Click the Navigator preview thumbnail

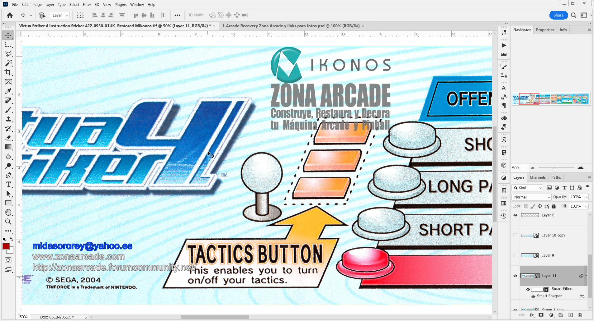pyautogui.click(x=550, y=99)
